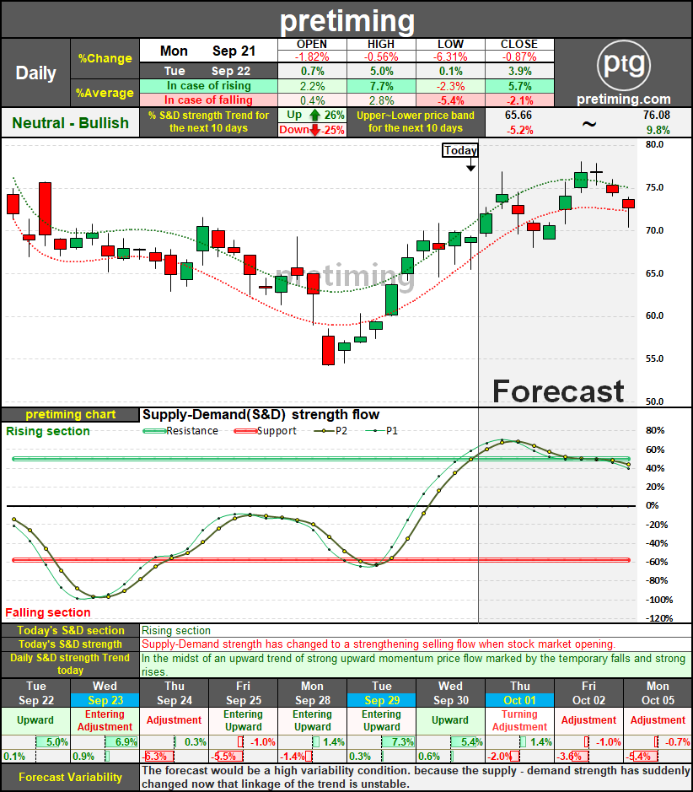Screen dimensions: 693x792
Task: Click the LOW column header
Action: click(x=450, y=45)
